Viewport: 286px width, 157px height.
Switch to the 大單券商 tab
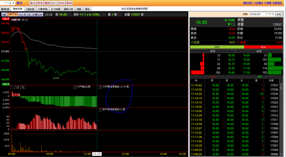click(x=43, y=9)
